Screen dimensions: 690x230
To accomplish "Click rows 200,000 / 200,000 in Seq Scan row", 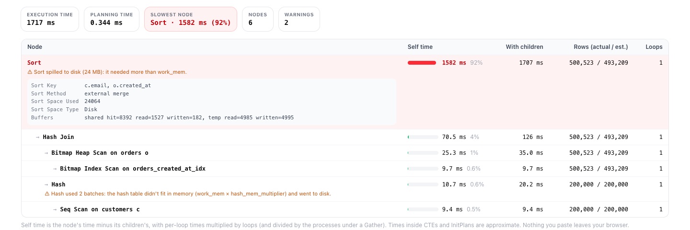I will point(598,209).
